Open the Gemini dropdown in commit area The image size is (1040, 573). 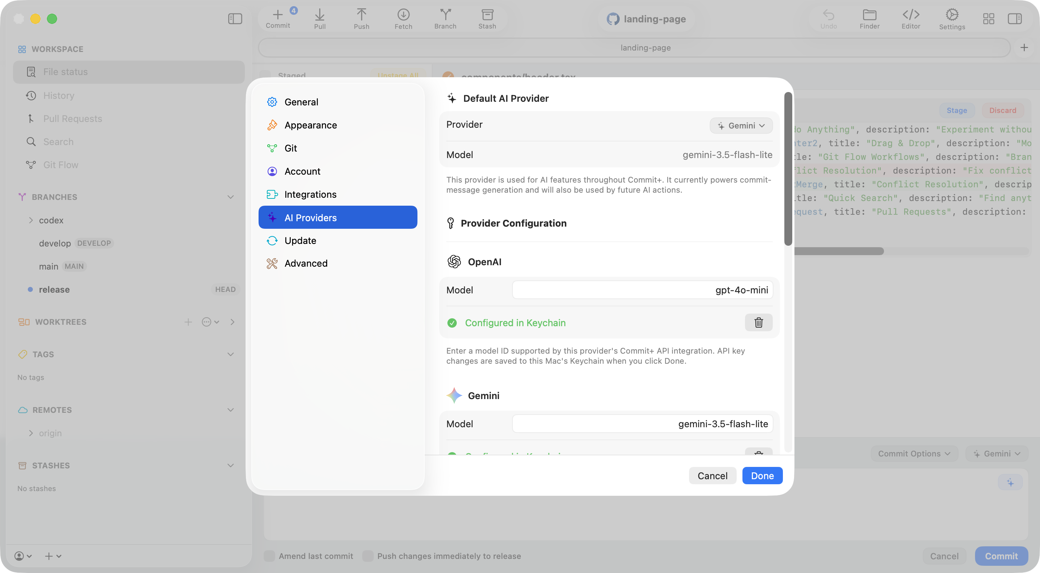[997, 454]
